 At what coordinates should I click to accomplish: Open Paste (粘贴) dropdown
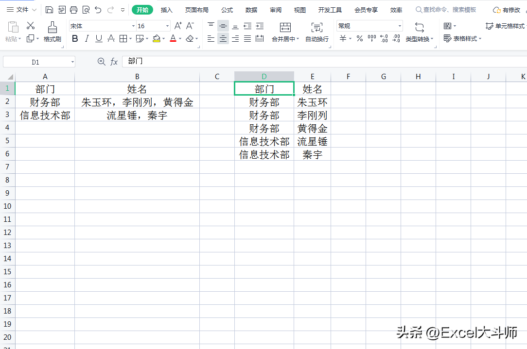click(13, 39)
